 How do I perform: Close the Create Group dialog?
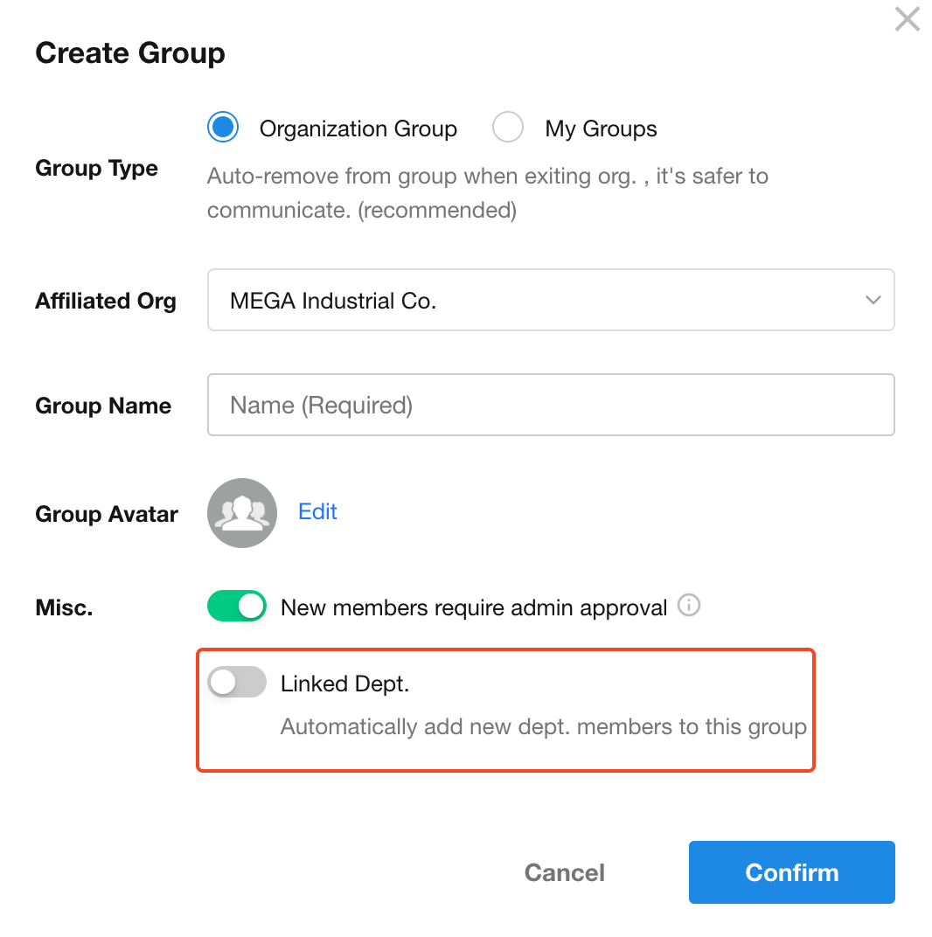pyautogui.click(x=907, y=19)
